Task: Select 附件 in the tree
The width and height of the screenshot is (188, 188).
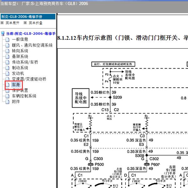Action: tap(16, 102)
